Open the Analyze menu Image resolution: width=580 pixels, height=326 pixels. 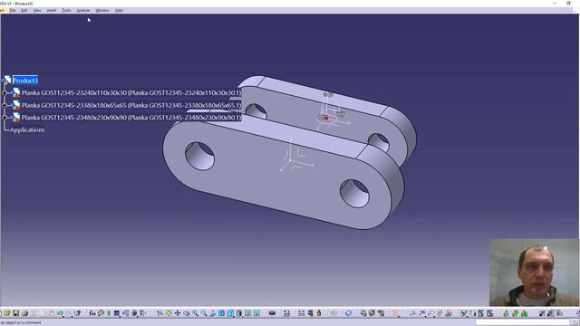83,10
